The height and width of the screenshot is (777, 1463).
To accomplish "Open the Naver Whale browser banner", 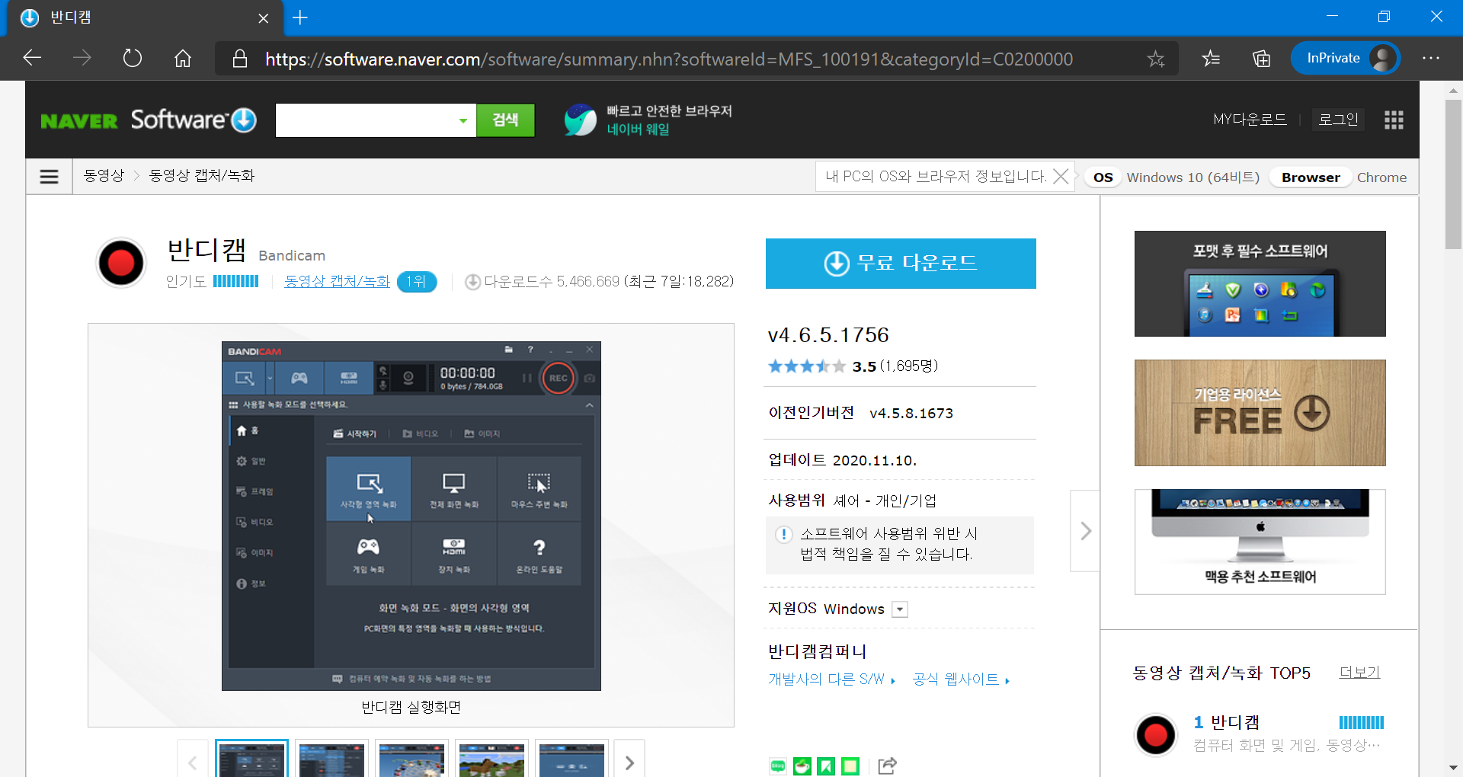I will tap(648, 120).
